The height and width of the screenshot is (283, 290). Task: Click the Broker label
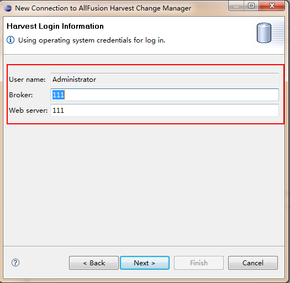coord(21,95)
